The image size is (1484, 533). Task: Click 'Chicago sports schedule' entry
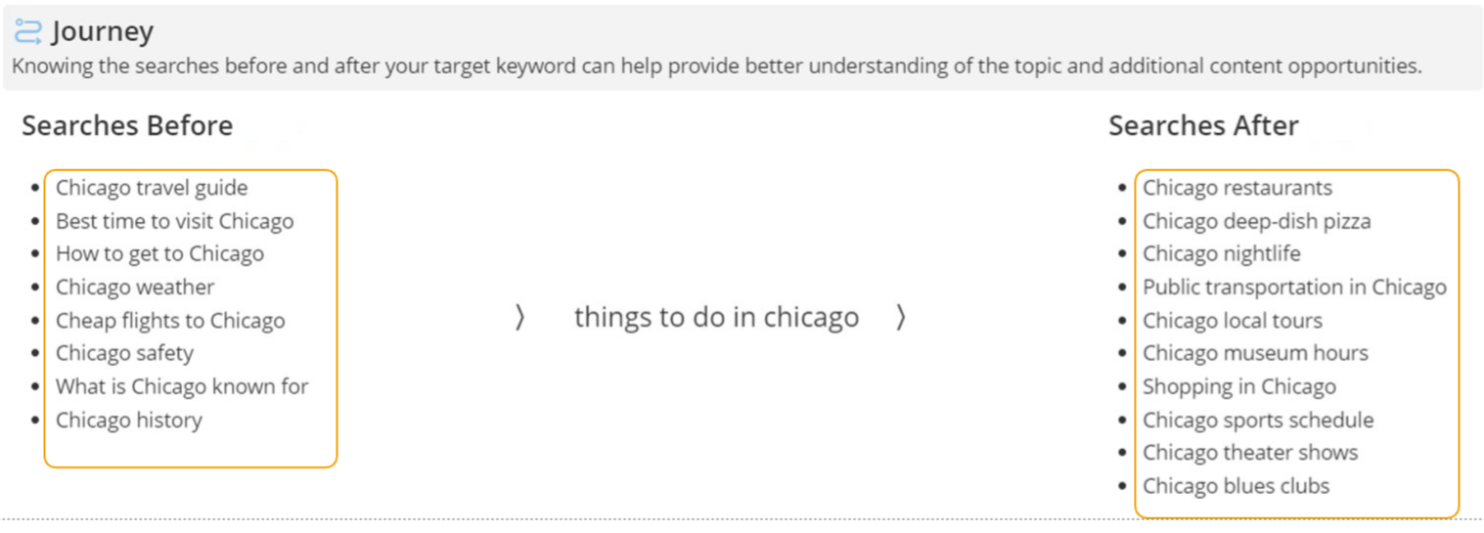coord(1258,420)
